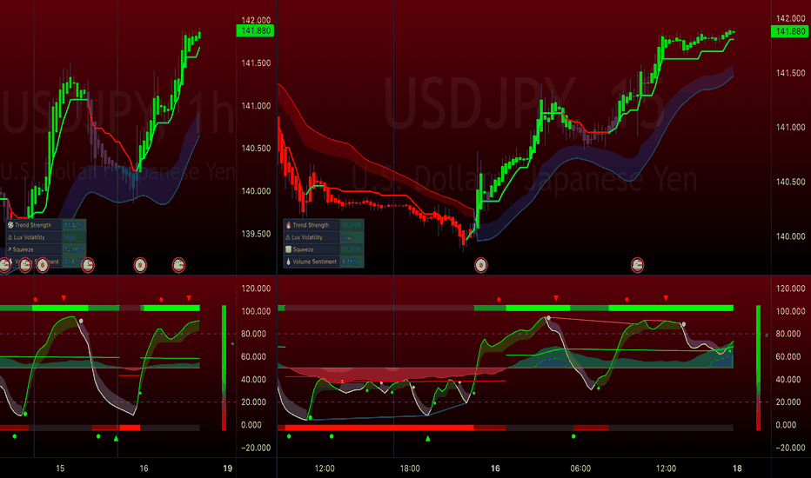Click the fire Trend Strength icon in the 15-minute chart table
Viewport: 811px width, 478px height.
[x=289, y=225]
